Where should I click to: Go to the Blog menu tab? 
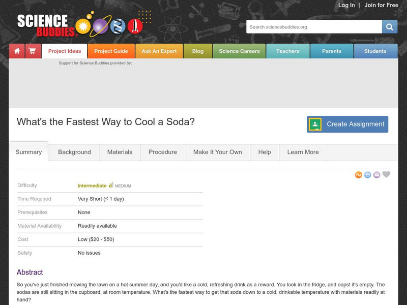coord(198,51)
